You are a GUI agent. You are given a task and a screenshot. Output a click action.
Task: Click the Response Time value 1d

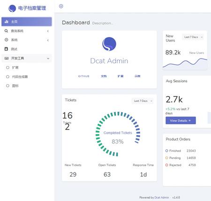[x=143, y=174]
